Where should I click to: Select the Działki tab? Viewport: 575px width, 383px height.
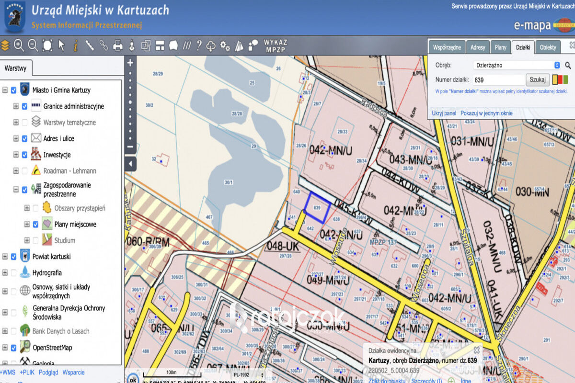click(x=523, y=47)
